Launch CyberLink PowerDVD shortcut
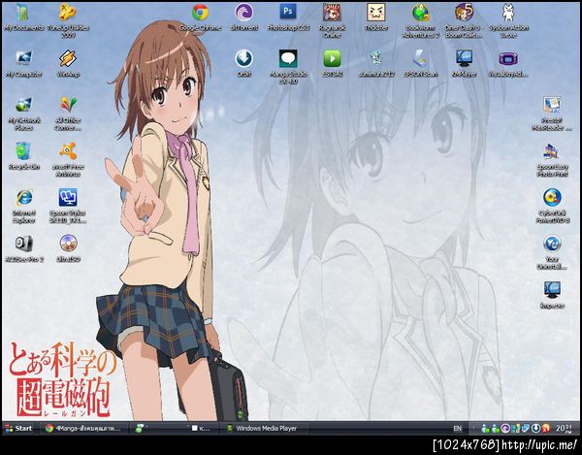 552,207
